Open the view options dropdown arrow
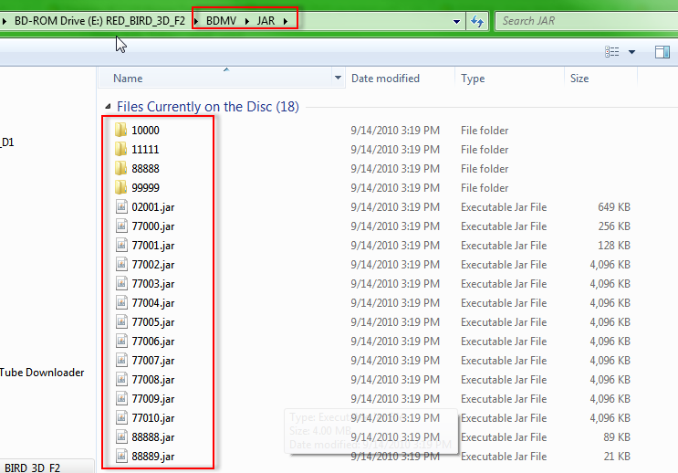 pyautogui.click(x=631, y=52)
